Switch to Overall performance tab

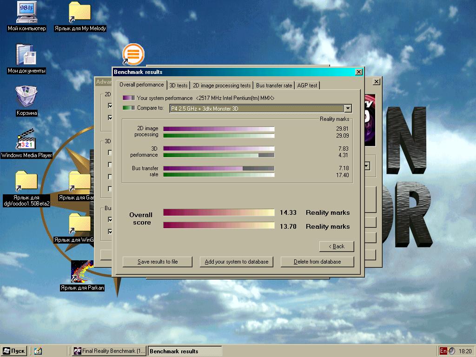tap(141, 85)
